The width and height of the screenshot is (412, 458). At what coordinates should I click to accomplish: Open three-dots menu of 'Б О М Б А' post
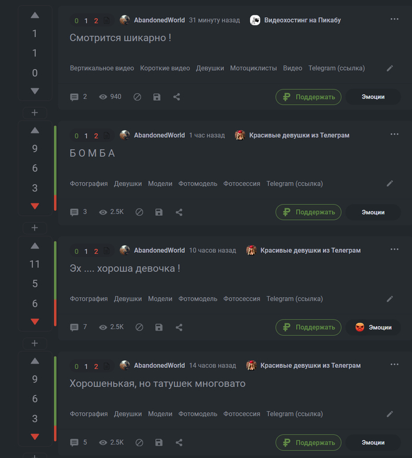point(394,134)
